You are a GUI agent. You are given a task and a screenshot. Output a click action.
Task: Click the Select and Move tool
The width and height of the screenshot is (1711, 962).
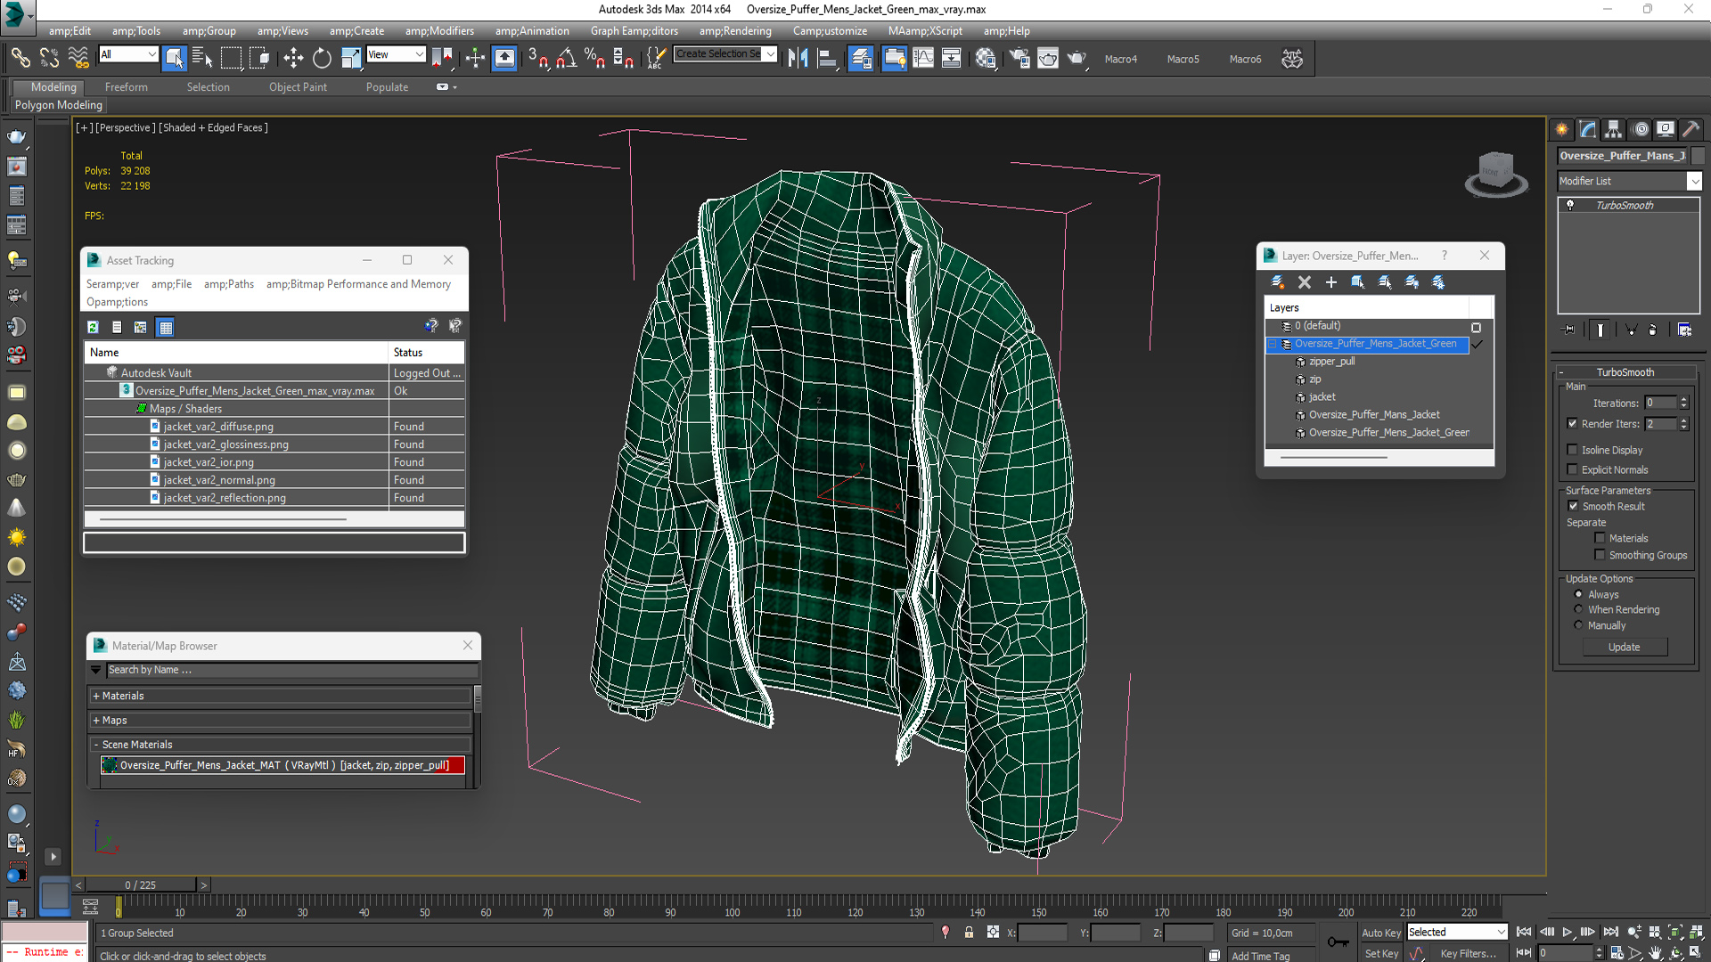(293, 59)
